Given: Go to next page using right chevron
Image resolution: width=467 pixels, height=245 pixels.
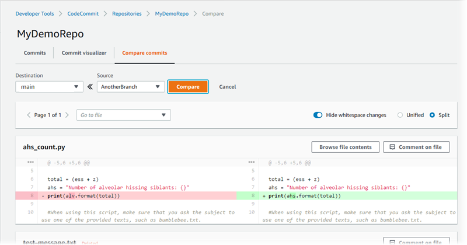Looking at the screenshot, I should (67, 115).
